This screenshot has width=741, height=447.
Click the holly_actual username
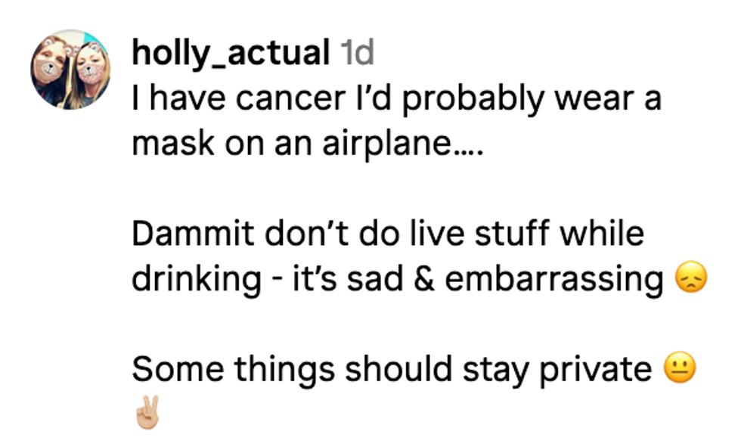click(x=231, y=53)
